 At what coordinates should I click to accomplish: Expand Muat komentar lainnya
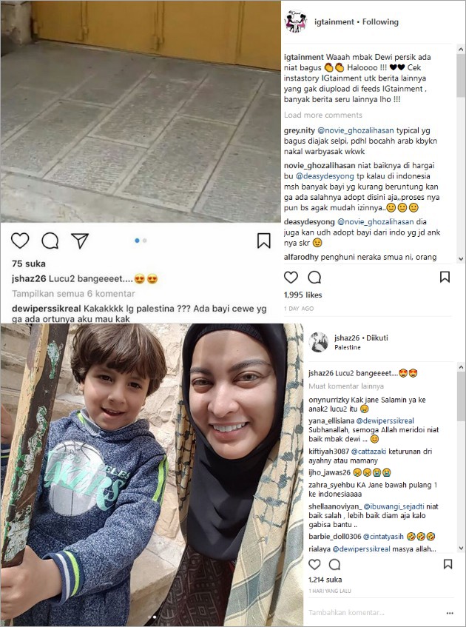[346, 386]
